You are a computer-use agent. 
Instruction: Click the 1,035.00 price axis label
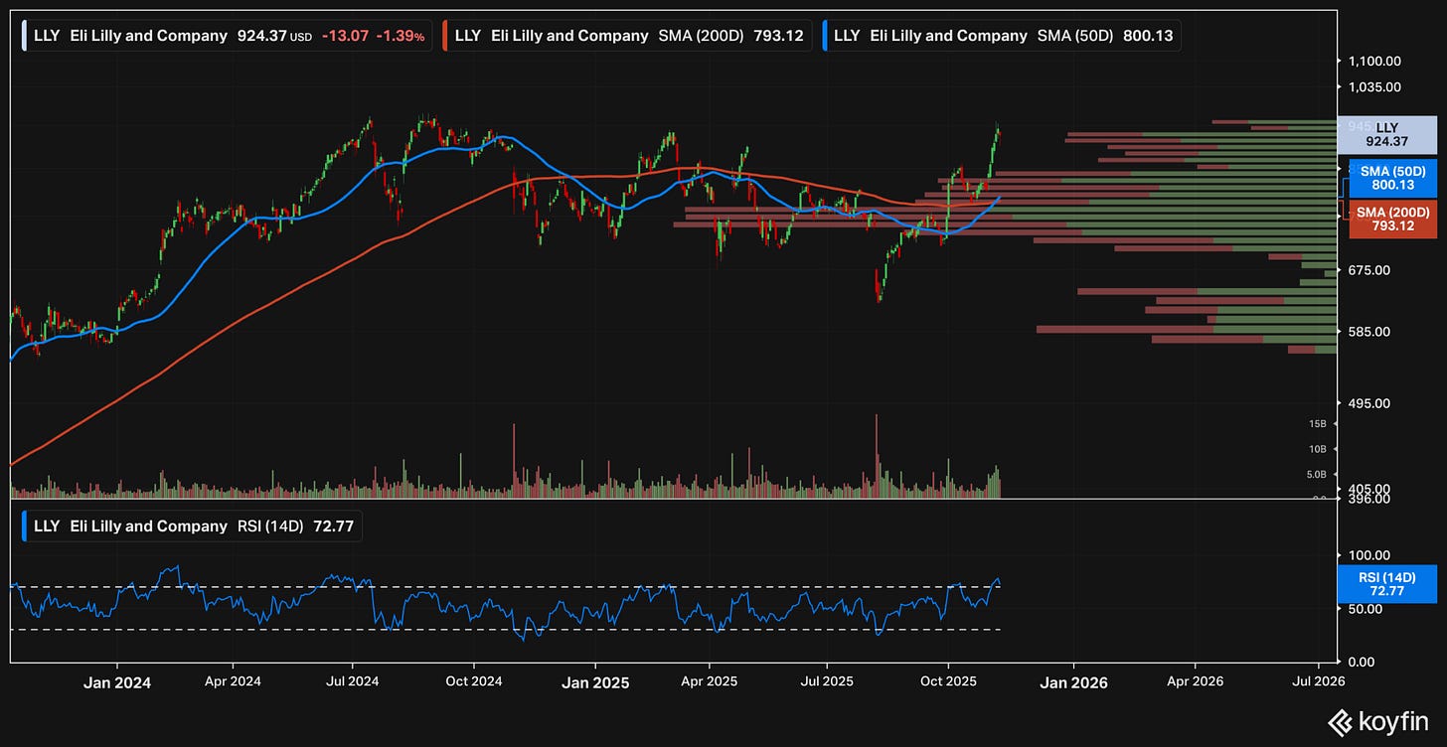click(x=1374, y=86)
